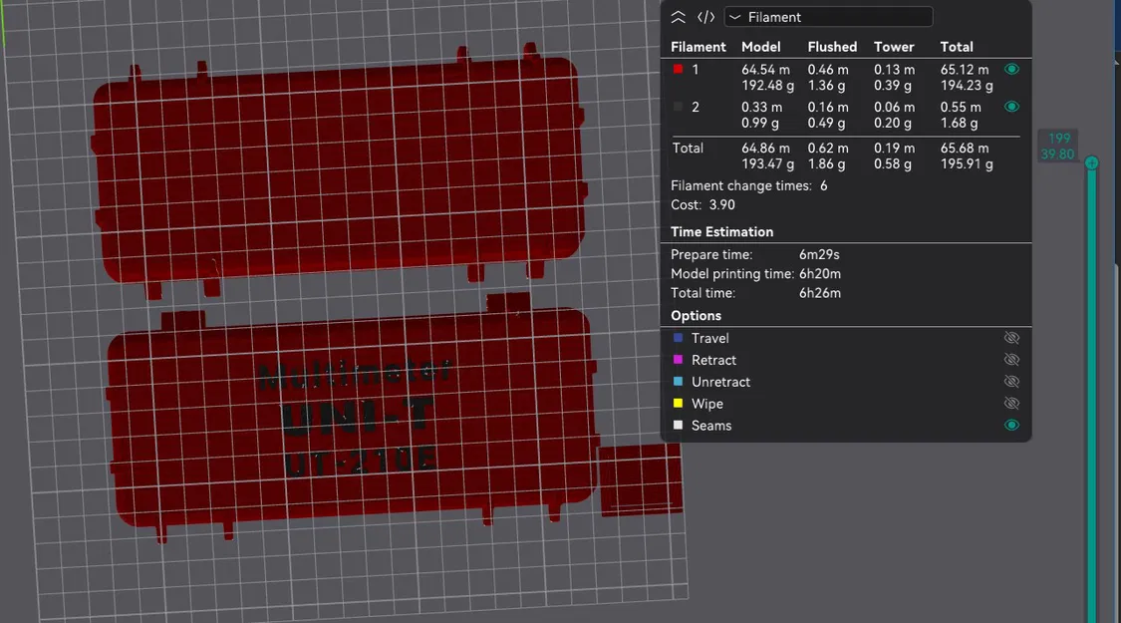Viewport: 1121px width, 623px height.
Task: Hide Seams in preview
Action: (1011, 425)
